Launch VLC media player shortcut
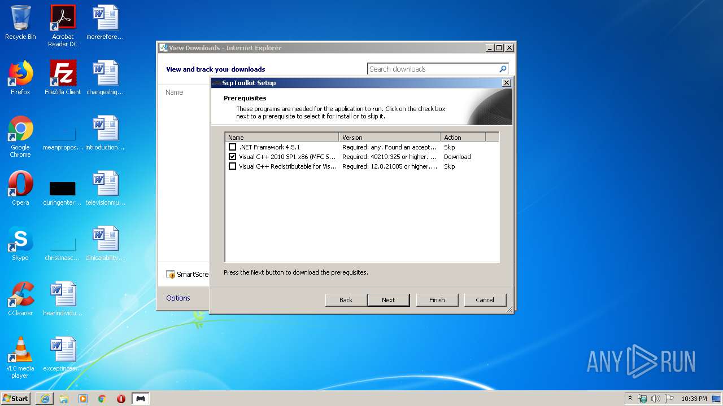Image resolution: width=723 pixels, height=406 pixels. [20, 358]
